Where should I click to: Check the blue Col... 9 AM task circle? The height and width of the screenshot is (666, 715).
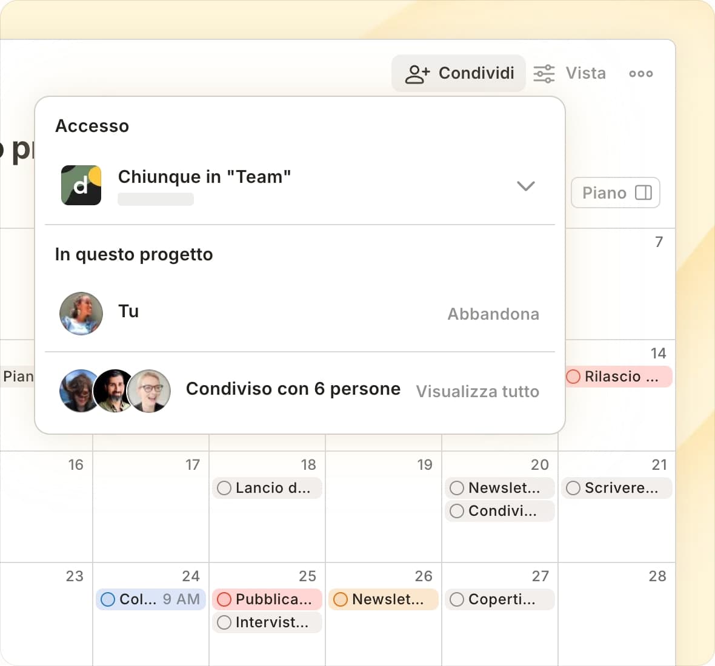[x=108, y=599]
